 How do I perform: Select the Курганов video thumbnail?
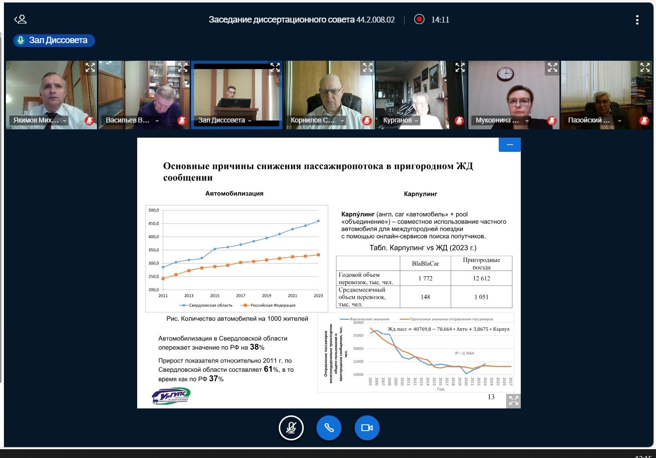420,93
